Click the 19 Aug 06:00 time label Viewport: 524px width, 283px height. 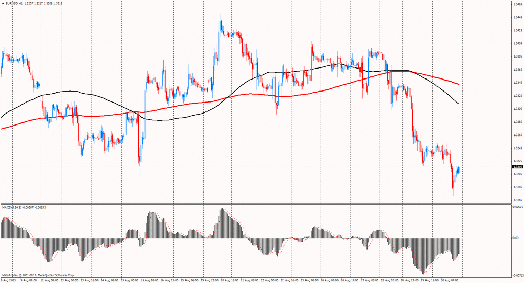[x=191, y=280]
